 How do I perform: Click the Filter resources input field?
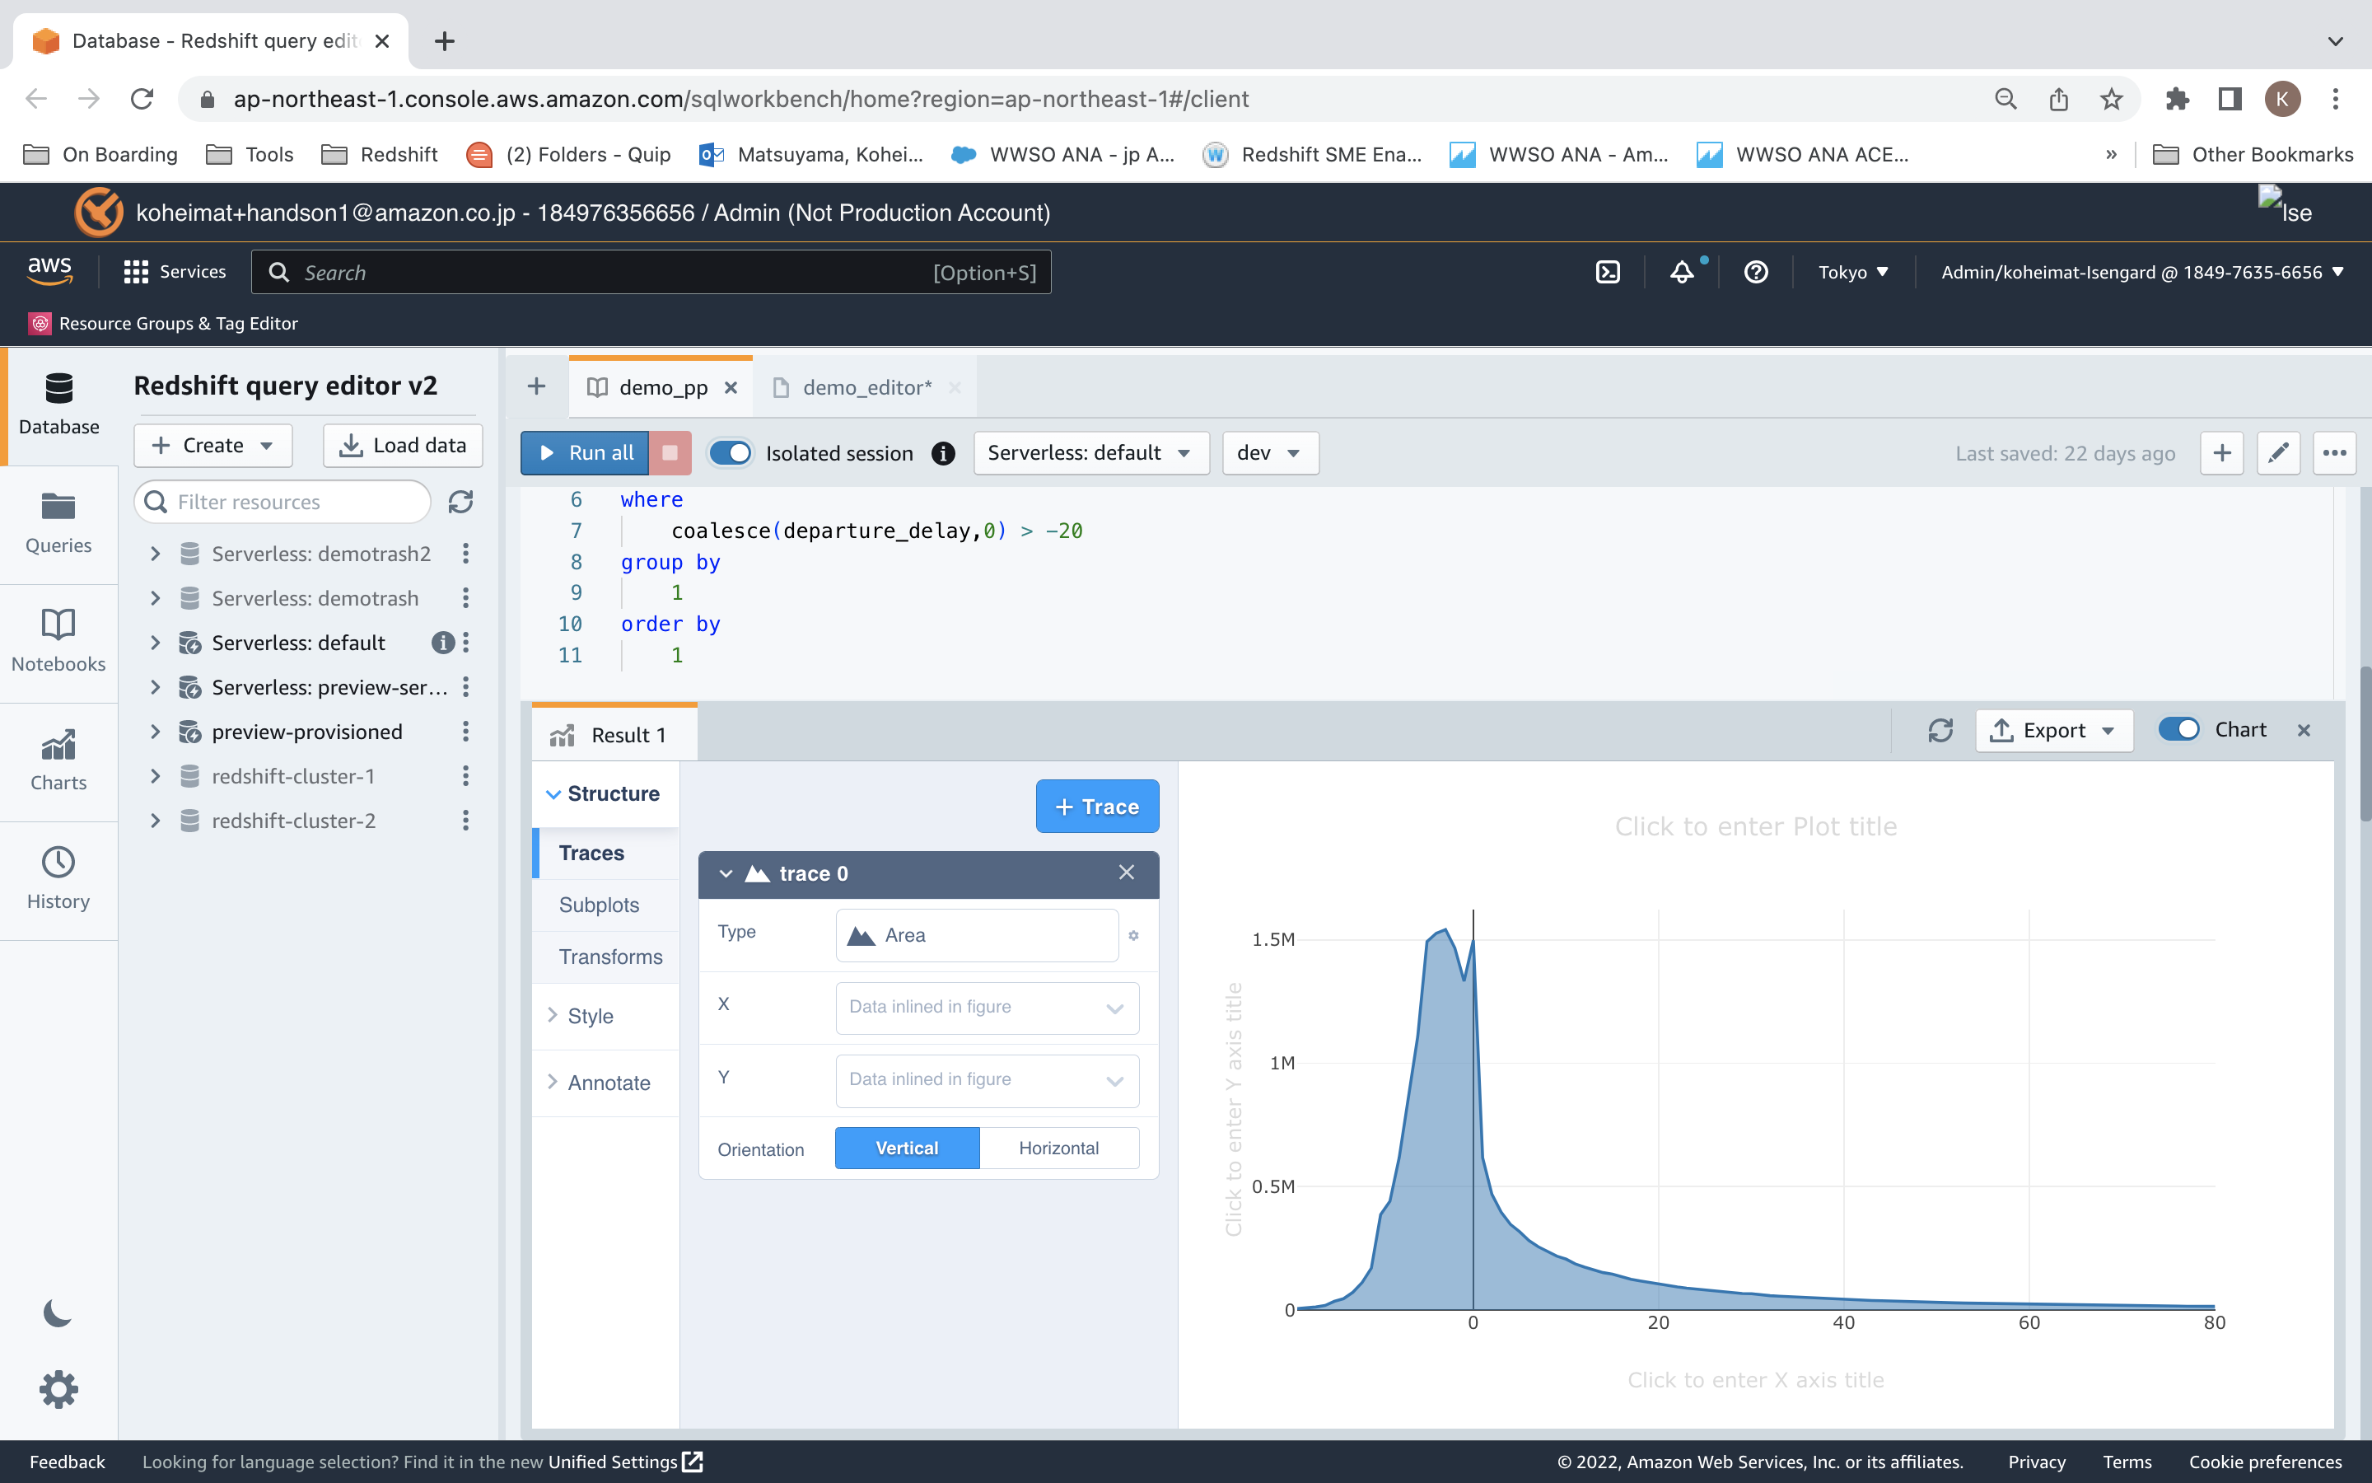294,503
